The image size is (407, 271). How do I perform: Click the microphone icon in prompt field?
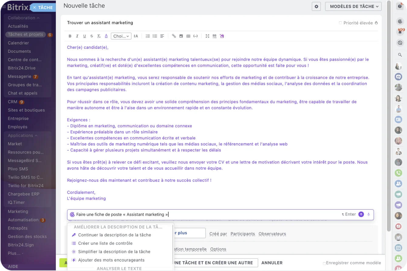point(368,214)
